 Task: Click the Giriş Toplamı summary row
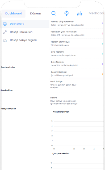[x=77, y=54]
